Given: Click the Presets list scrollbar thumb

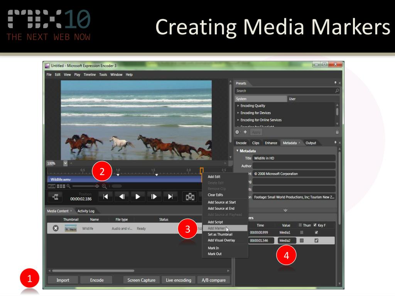Looking at the screenshot, I should pyautogui.click(x=337, y=111).
